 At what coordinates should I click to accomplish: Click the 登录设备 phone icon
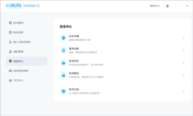[63, 50]
